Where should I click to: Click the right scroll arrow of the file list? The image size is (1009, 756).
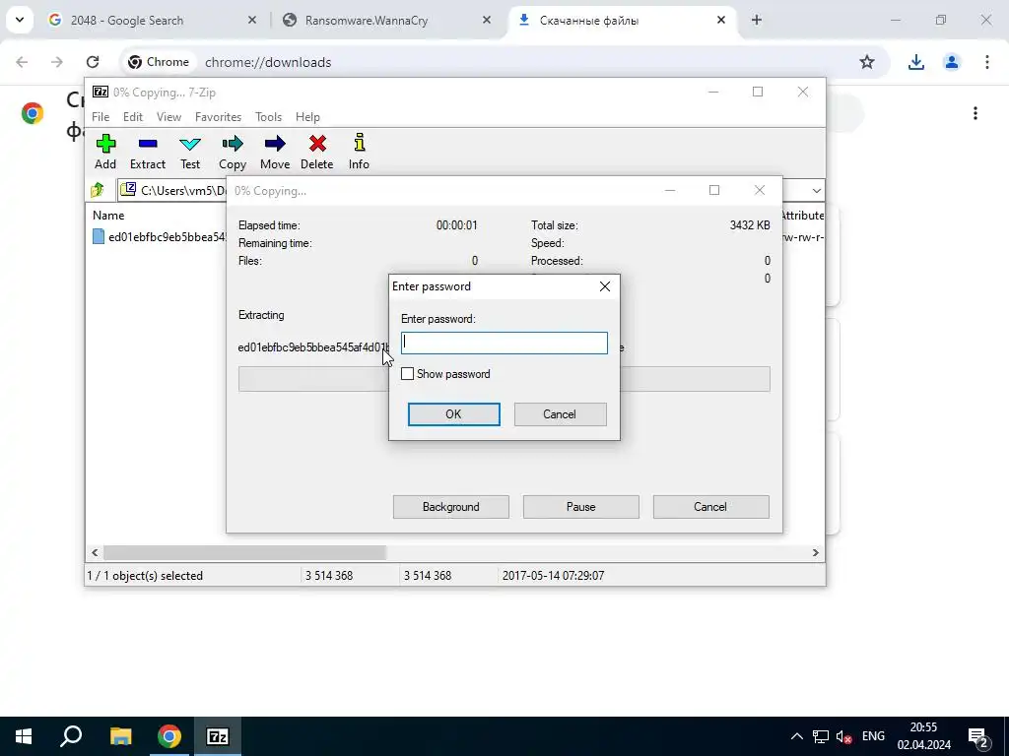815,553
